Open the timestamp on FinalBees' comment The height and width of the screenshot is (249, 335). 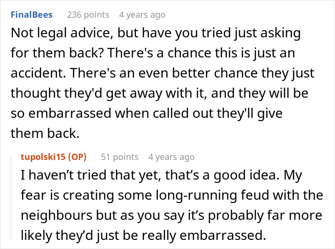click(142, 15)
